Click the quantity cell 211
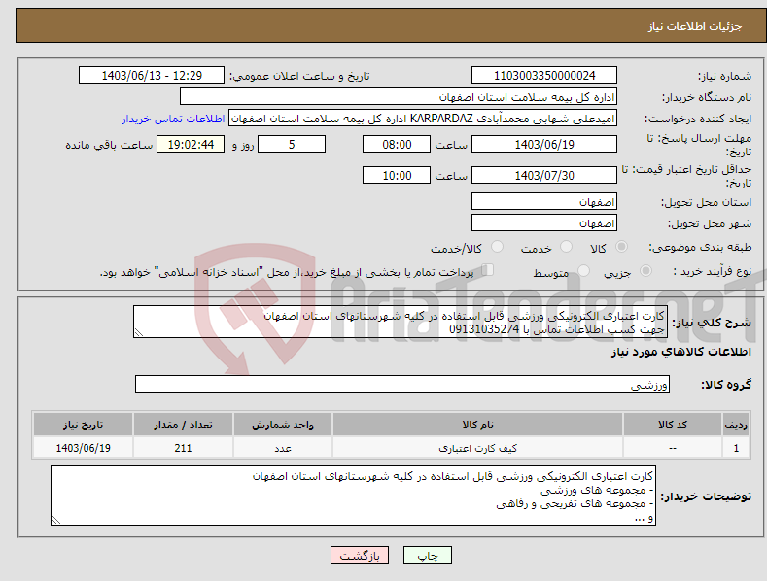 point(183,448)
